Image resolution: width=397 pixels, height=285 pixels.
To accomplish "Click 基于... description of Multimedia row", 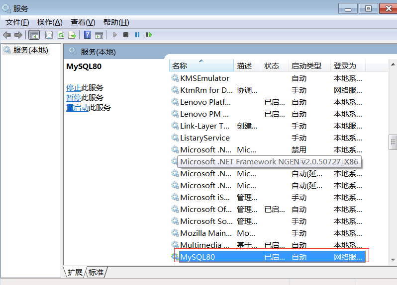I will click(x=247, y=245).
